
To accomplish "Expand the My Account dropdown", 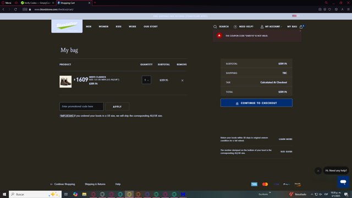I will [x=271, y=26].
